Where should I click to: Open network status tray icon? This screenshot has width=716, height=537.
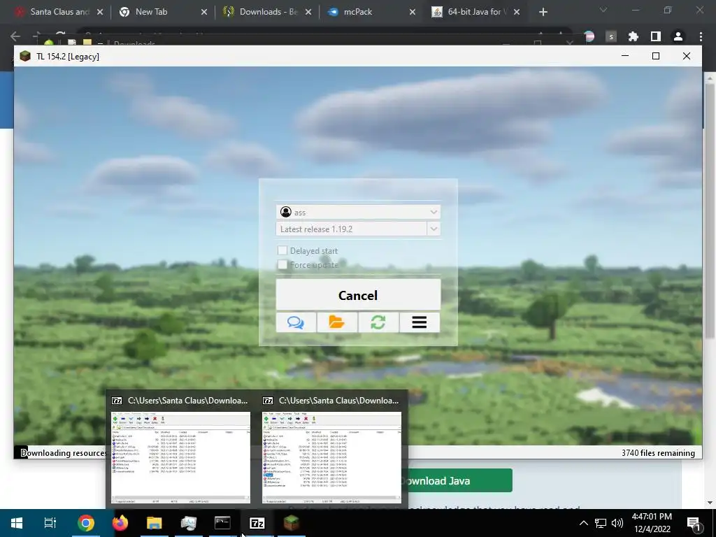(x=601, y=523)
